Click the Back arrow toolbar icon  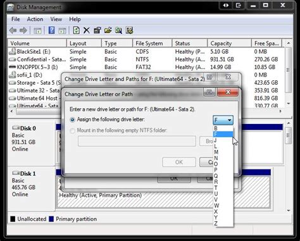click(13, 30)
